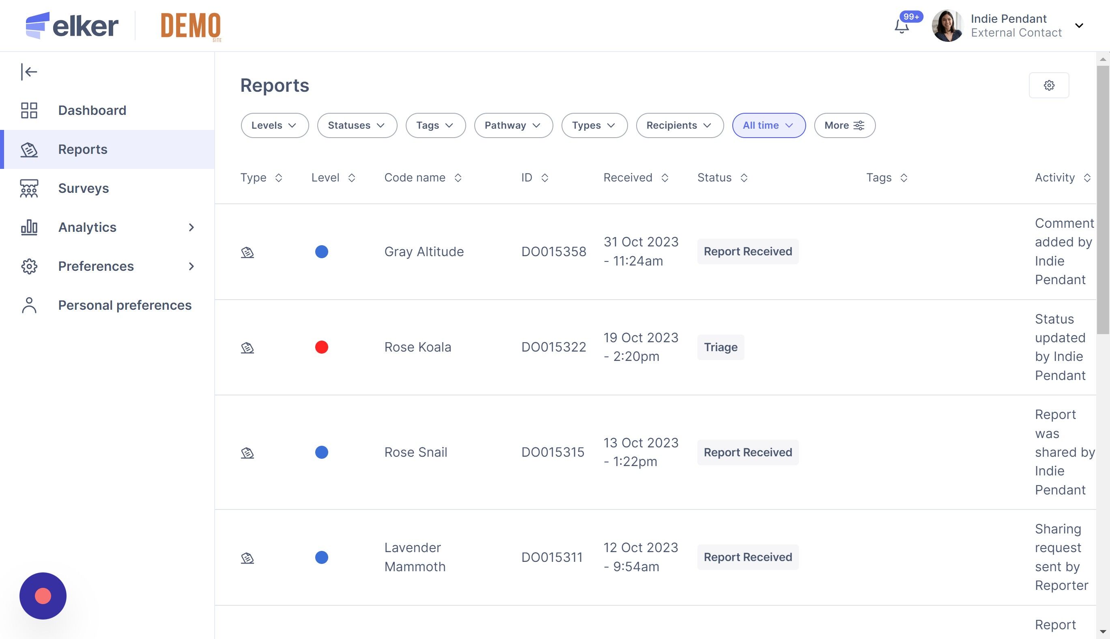The height and width of the screenshot is (639, 1110).
Task: Toggle sort on Received column
Action: coord(665,178)
